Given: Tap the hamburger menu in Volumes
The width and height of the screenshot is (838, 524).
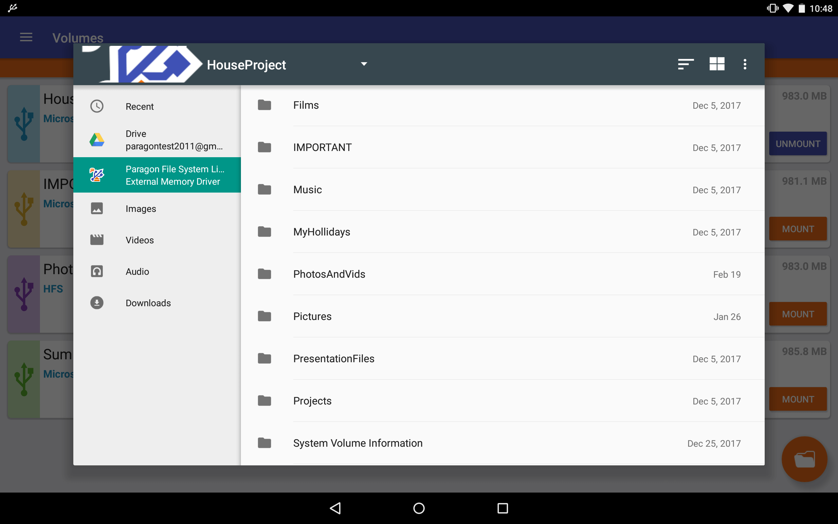Looking at the screenshot, I should coord(26,37).
